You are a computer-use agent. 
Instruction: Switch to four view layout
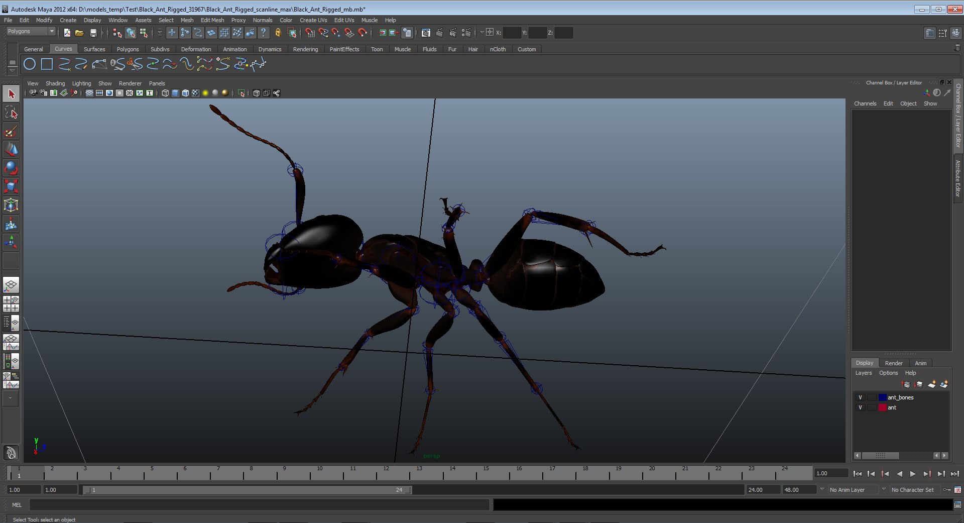[x=11, y=304]
